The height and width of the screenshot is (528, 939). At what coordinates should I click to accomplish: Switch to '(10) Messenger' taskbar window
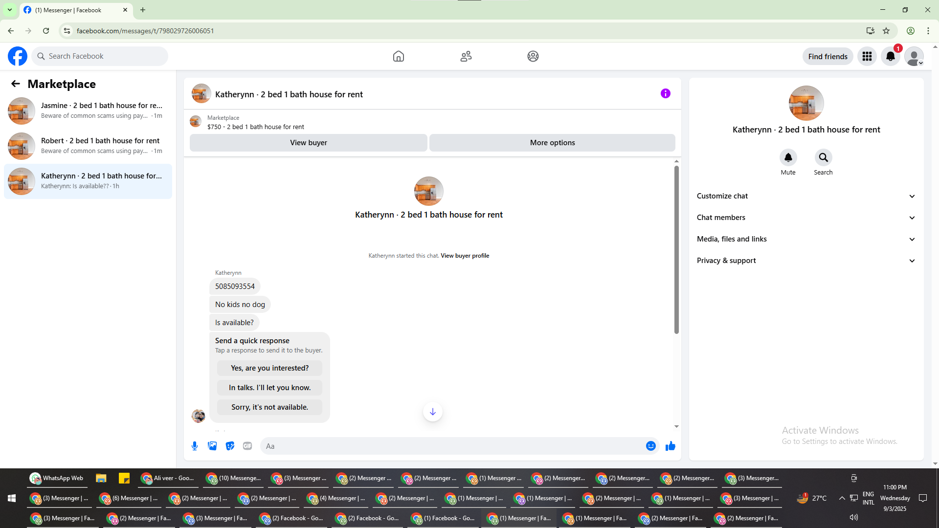[233, 478]
